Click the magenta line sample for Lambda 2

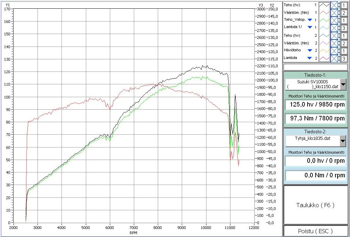point(325,58)
